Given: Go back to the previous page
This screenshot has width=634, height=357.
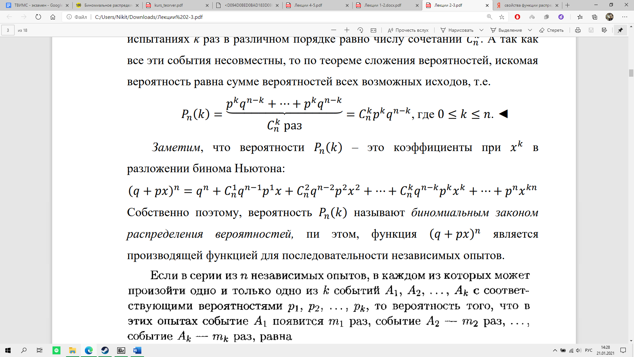Looking at the screenshot, I should (x=9, y=17).
